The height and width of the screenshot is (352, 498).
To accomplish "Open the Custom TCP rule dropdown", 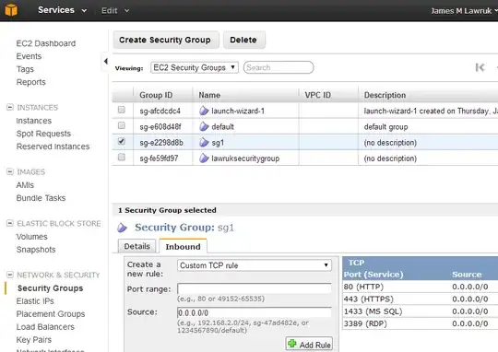I will pyautogui.click(x=255, y=265).
